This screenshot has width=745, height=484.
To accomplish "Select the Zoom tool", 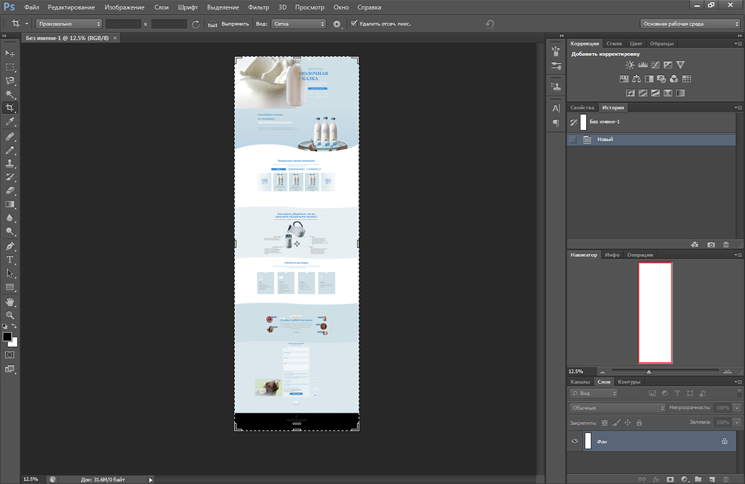I will (x=10, y=315).
